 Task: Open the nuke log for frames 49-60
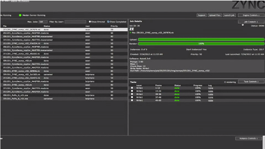point(211,100)
